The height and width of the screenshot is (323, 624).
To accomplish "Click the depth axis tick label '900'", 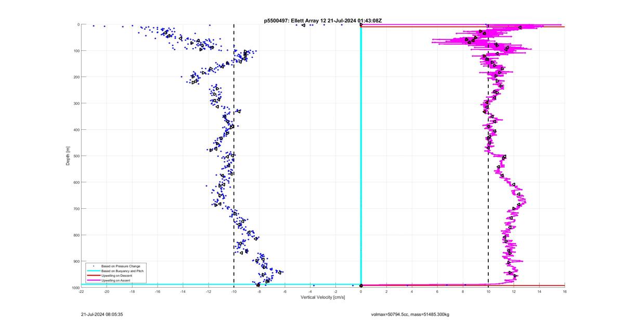I will point(76,261).
